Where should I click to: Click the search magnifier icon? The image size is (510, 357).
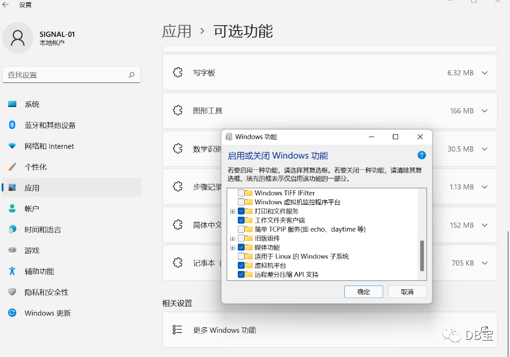(x=131, y=75)
